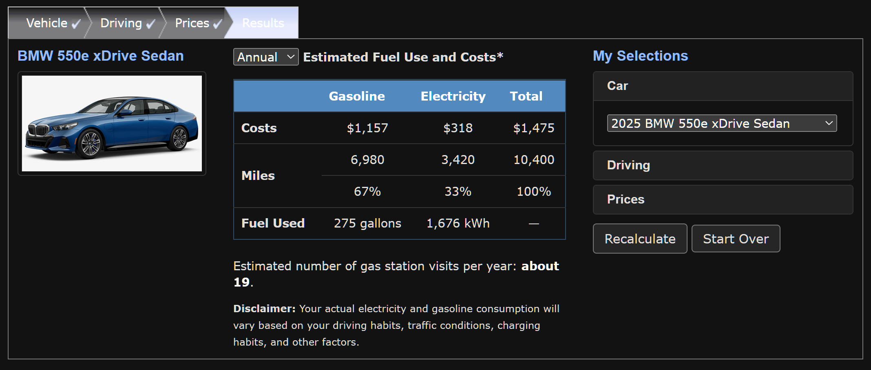
Task: Click the checkmark next to Prices
Action: point(217,24)
